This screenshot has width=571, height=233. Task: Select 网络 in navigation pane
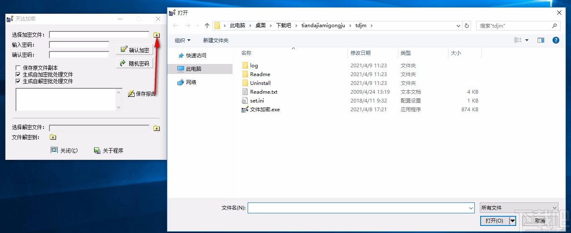tap(187, 82)
